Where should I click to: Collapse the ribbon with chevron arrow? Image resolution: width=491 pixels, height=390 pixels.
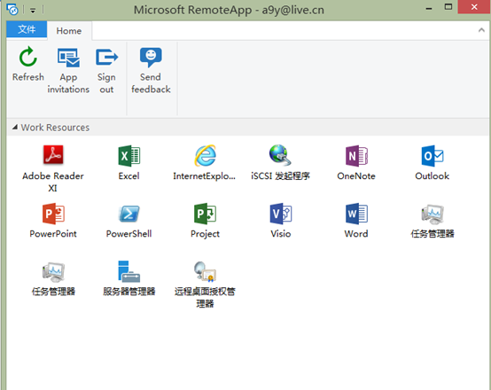[x=481, y=30]
